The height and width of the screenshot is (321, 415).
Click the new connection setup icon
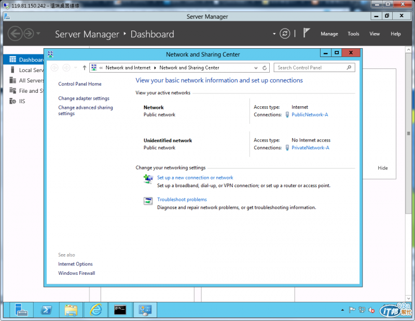point(148,179)
